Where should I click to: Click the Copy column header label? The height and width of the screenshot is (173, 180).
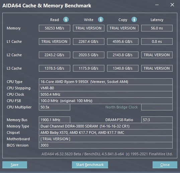123,20
